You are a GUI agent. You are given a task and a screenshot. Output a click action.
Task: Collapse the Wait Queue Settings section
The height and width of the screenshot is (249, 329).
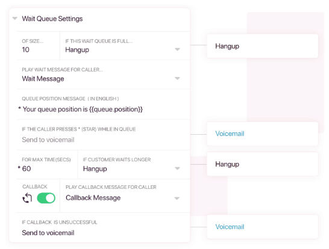tap(14, 19)
